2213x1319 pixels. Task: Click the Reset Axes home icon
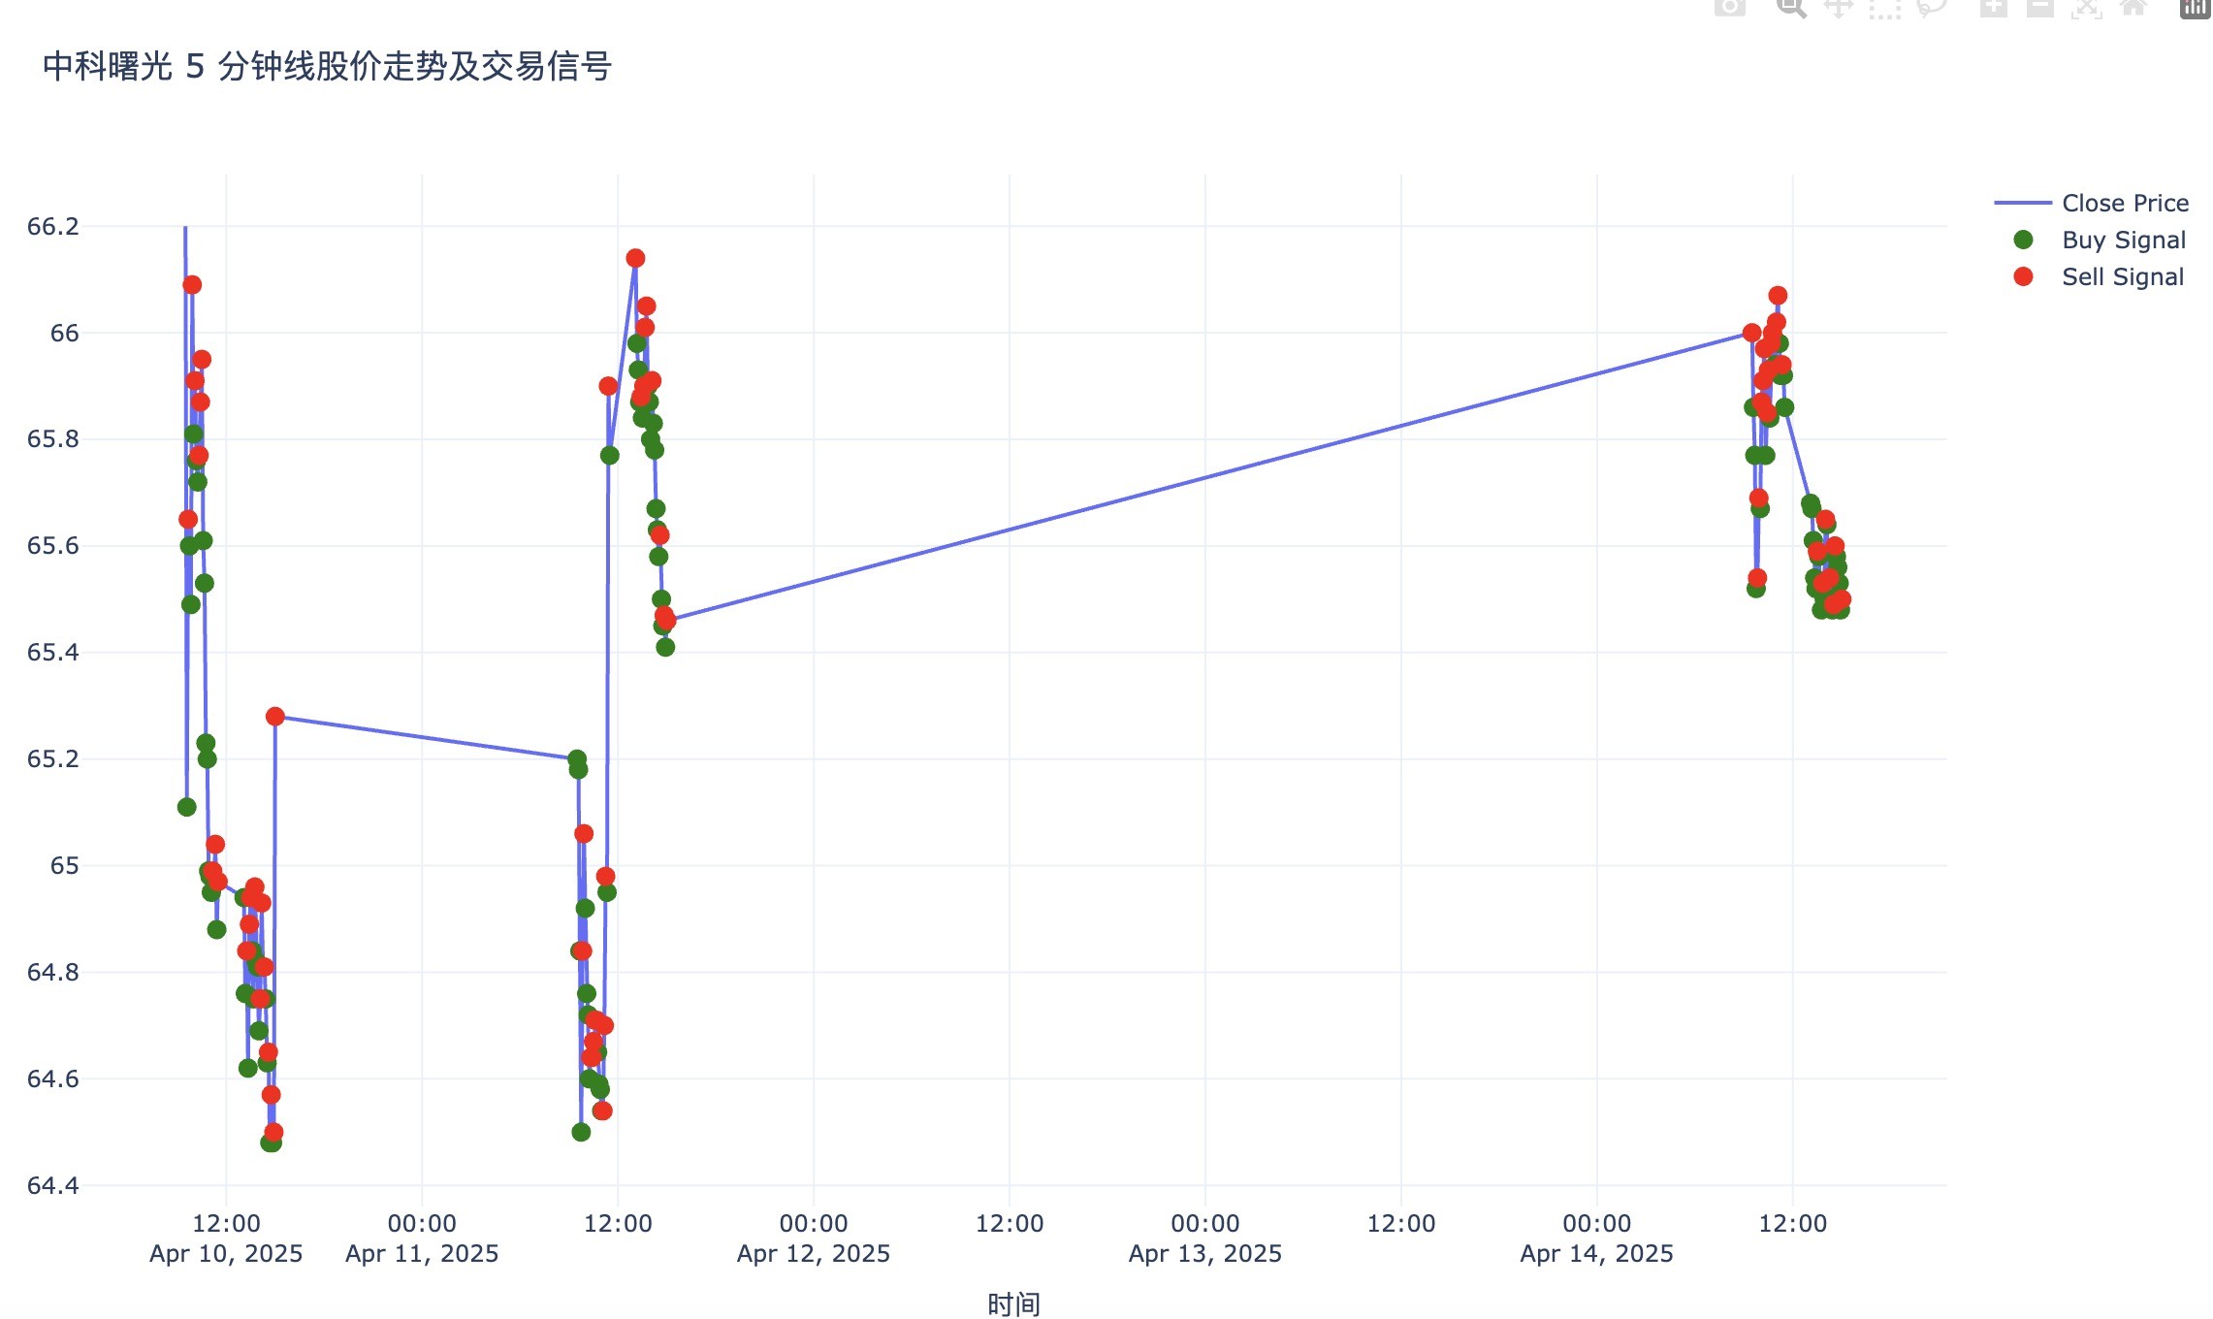(2133, 8)
